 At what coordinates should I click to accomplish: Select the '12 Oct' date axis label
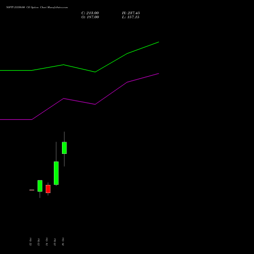(x=30, y=242)
